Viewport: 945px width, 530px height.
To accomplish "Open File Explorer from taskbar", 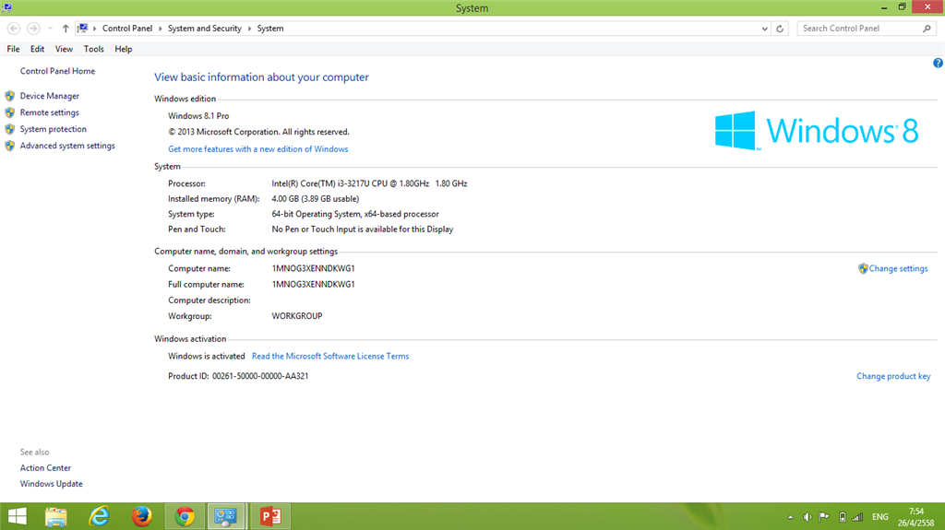I will click(x=56, y=516).
